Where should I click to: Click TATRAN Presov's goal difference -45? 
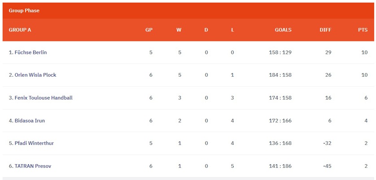pyautogui.click(x=327, y=166)
